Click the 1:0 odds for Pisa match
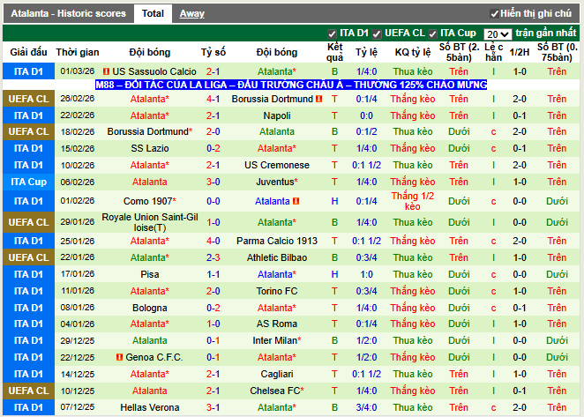The height and width of the screenshot is (417, 584). click(x=366, y=274)
